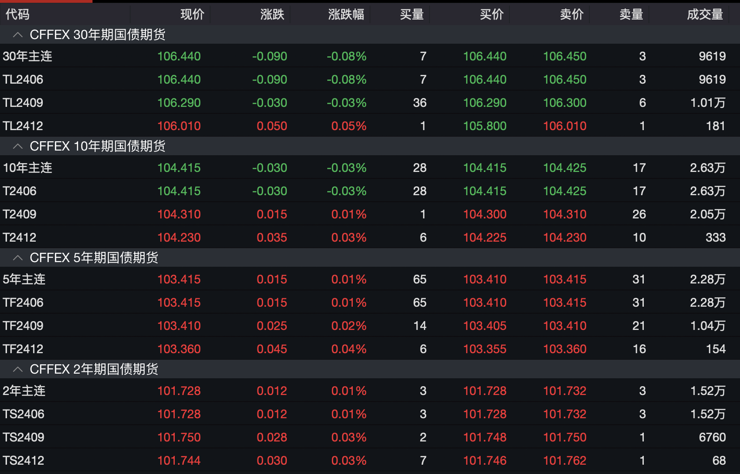The height and width of the screenshot is (474, 740).
Task: Sort by the 成交量 column header
Action: click(705, 14)
